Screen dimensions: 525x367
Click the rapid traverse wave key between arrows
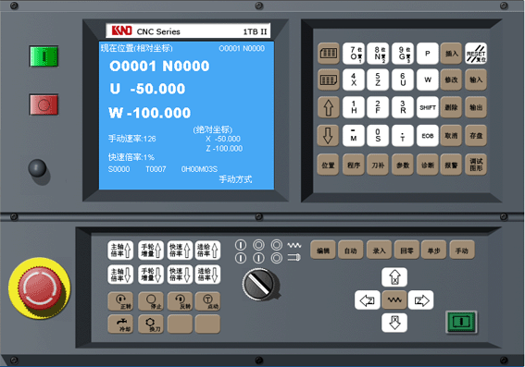(394, 300)
